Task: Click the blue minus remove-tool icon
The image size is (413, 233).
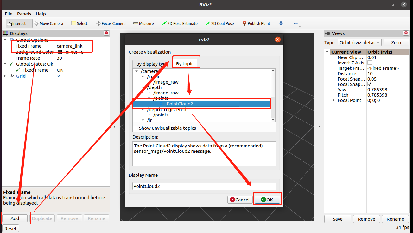Action: 296,23
